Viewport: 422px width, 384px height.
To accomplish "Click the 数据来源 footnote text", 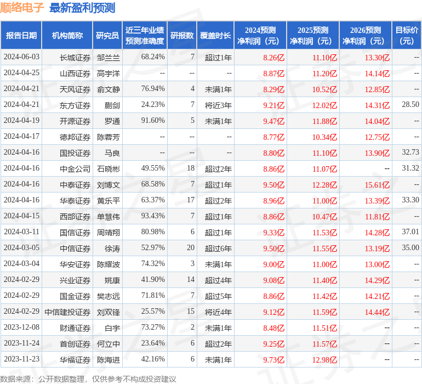I will click(88, 379).
